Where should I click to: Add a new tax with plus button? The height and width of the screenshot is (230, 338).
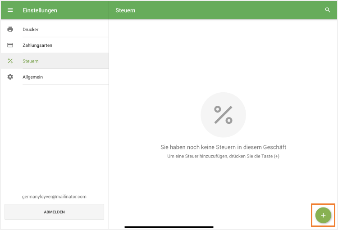pyautogui.click(x=323, y=215)
